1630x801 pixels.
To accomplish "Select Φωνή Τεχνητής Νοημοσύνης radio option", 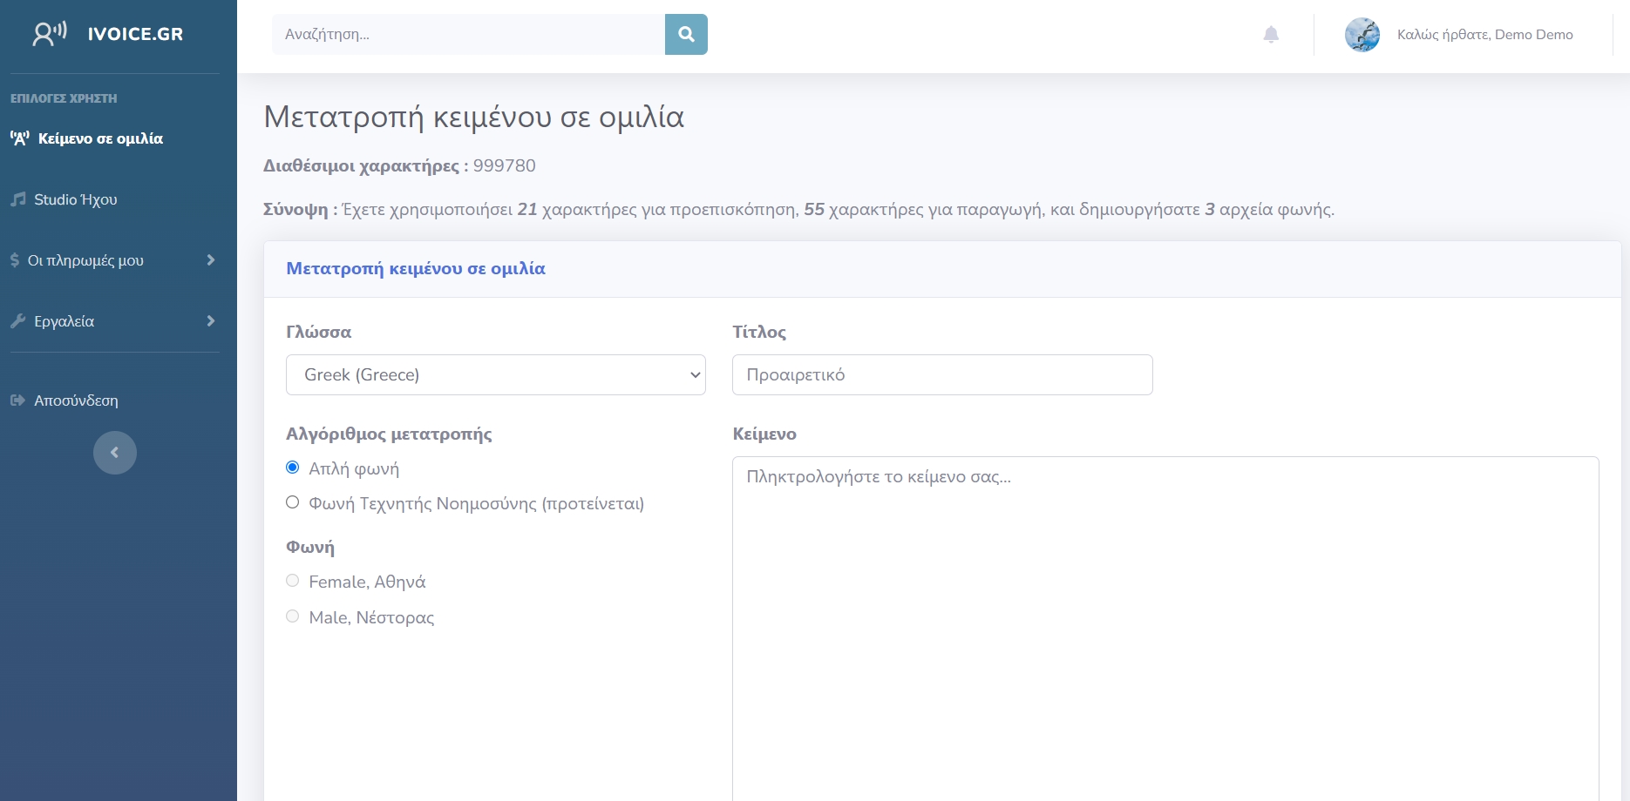I will pyautogui.click(x=293, y=502).
